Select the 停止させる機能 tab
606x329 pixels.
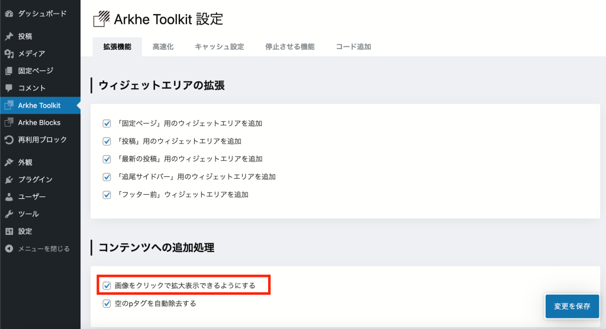coord(289,47)
